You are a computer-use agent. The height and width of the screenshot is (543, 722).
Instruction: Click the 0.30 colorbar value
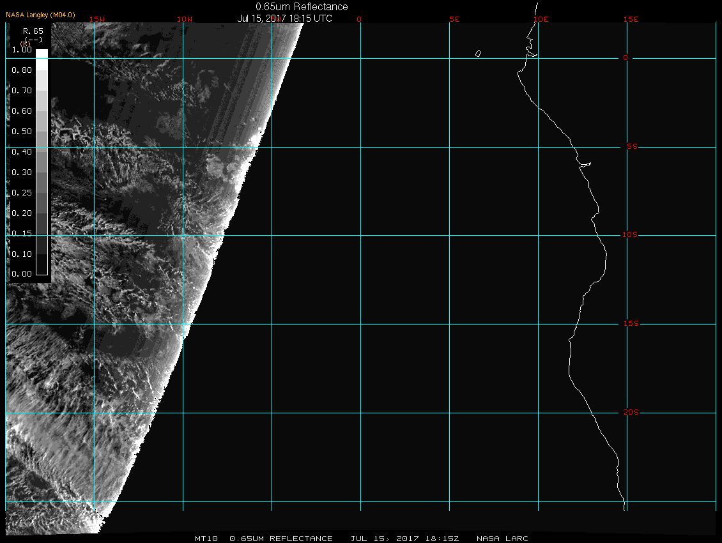coord(22,172)
